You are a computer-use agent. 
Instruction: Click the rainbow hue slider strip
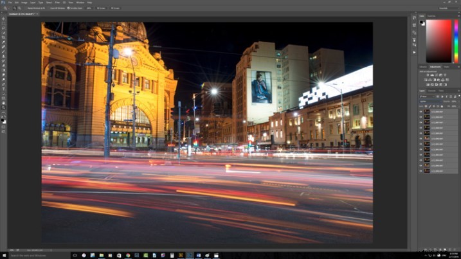(456, 41)
